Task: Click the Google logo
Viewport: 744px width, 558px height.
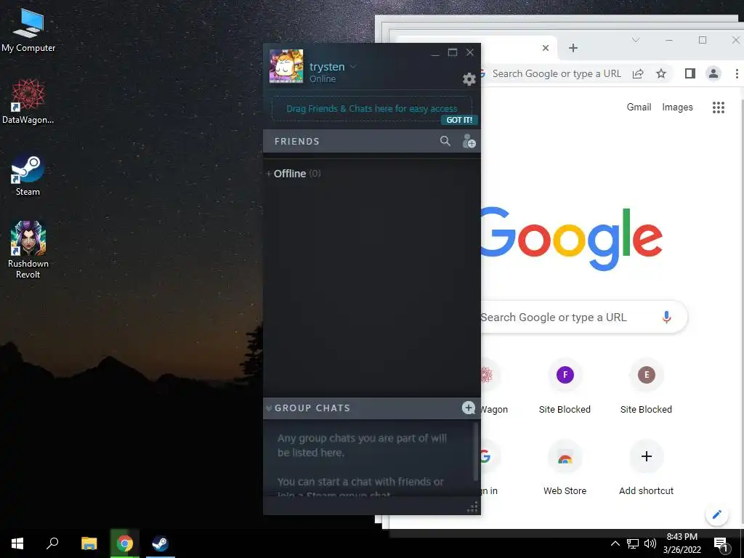Action: point(572,238)
